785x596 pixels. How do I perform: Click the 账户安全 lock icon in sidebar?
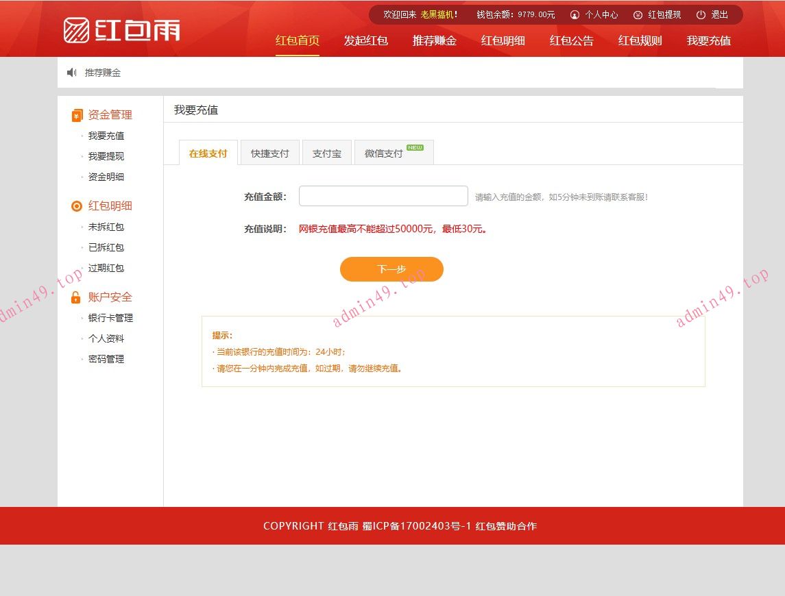click(75, 297)
